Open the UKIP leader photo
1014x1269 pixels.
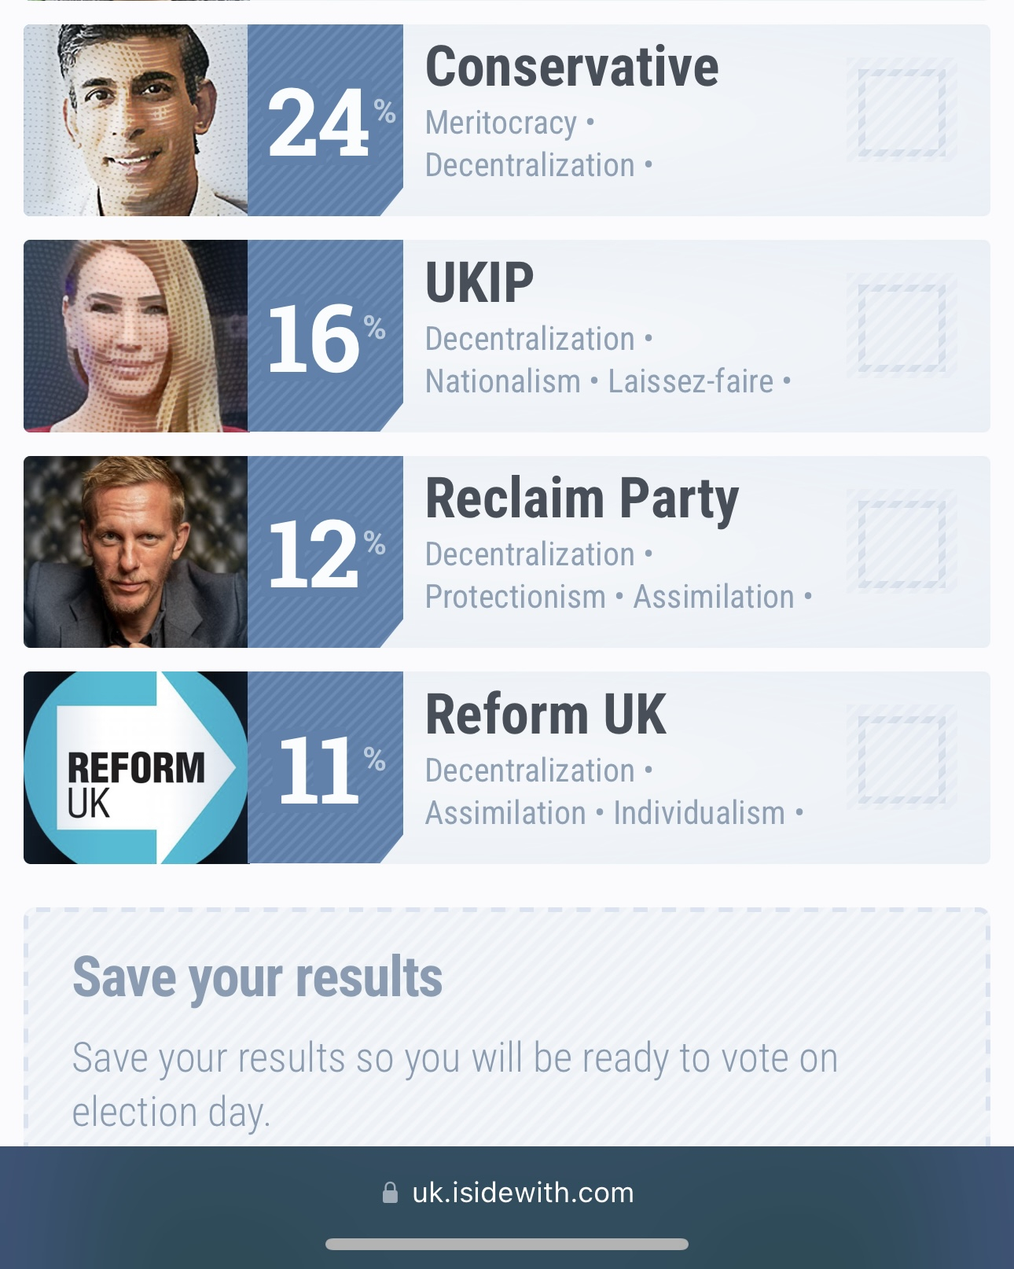point(136,336)
